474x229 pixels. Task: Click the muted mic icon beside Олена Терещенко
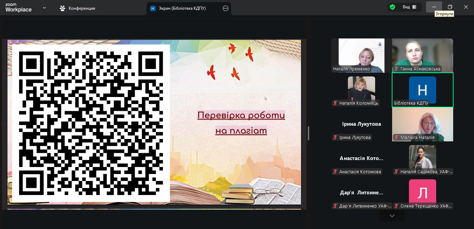pos(396,206)
